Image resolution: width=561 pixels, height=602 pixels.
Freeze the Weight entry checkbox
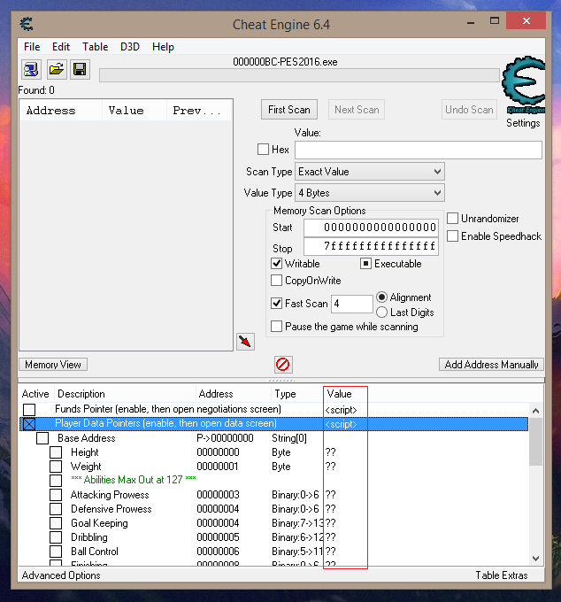point(56,467)
